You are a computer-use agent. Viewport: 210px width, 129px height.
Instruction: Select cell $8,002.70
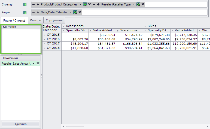75,40
